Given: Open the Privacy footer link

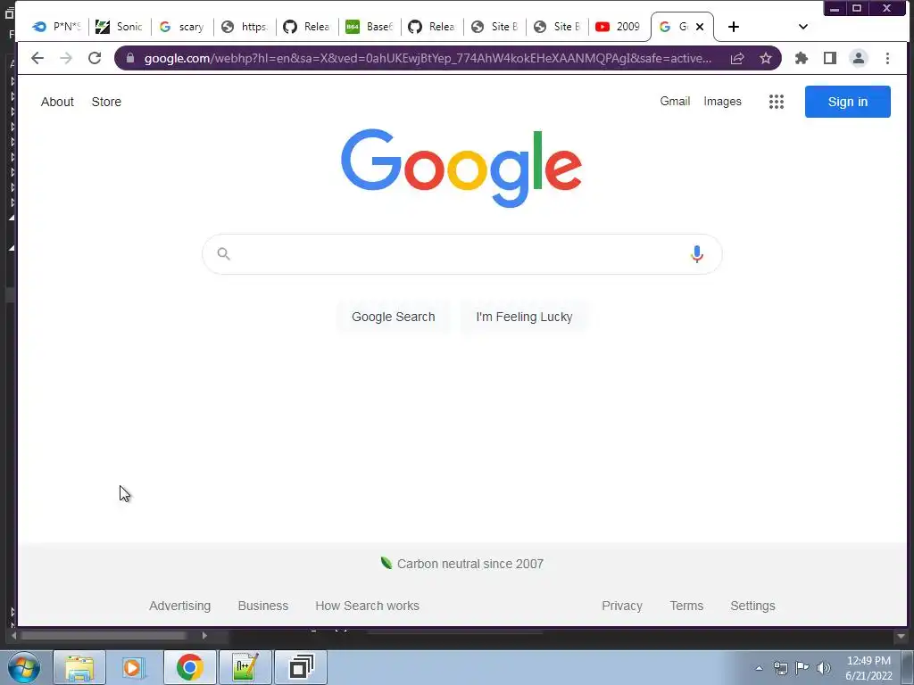Looking at the screenshot, I should (622, 606).
